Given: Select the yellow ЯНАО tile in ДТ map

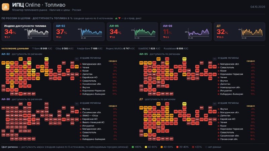Looking at the screenshot, I should [184, 104].
